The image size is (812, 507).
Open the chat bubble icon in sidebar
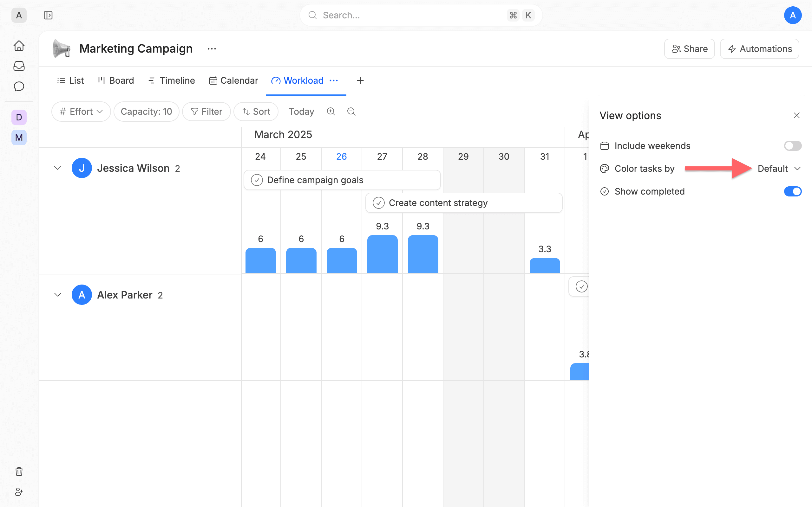19,87
